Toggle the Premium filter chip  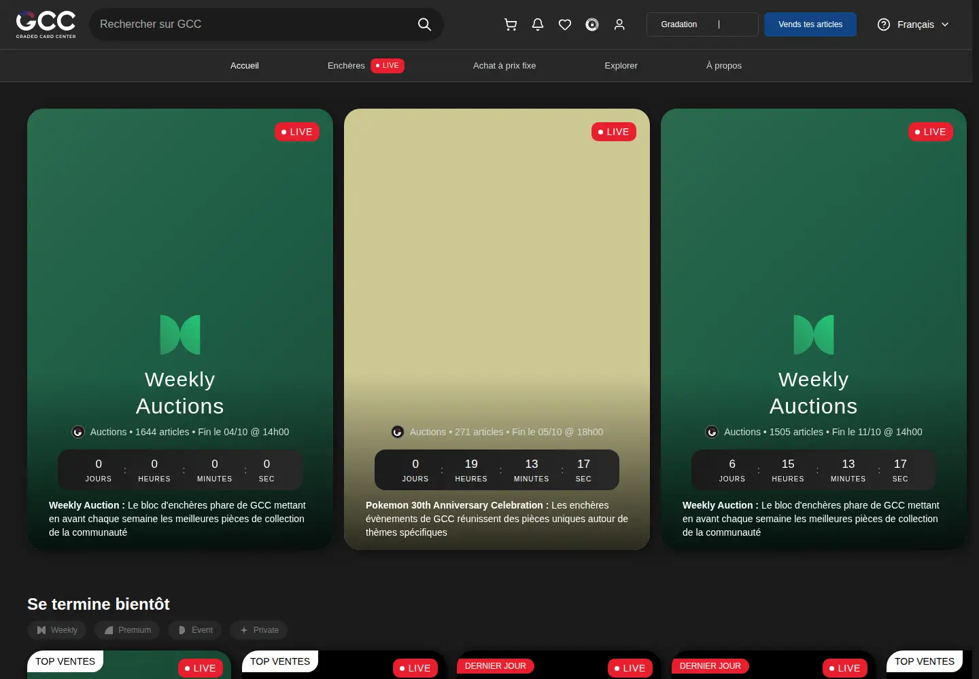point(128,630)
